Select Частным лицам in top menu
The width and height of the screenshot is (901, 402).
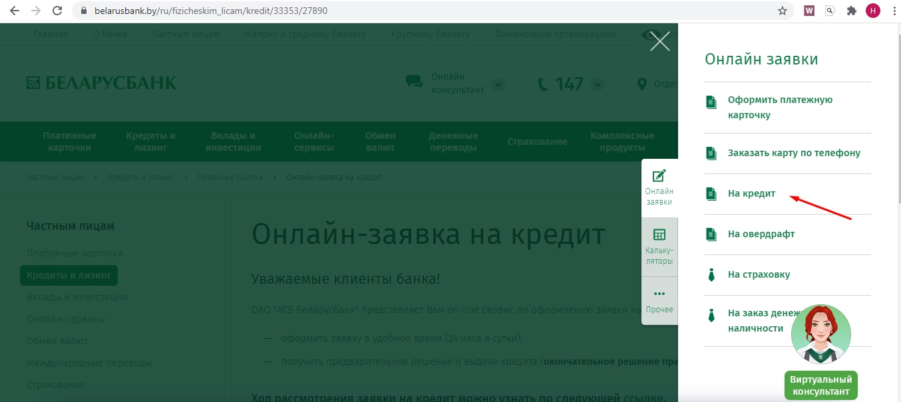[185, 34]
